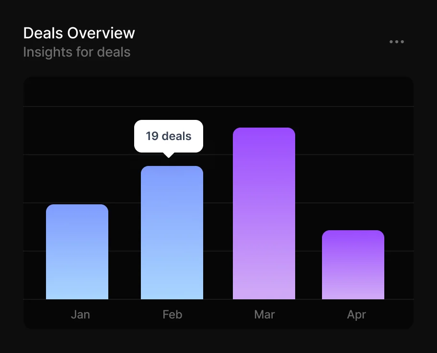Click the number 19 in the tooltip
This screenshot has width=437, height=353.
point(152,136)
